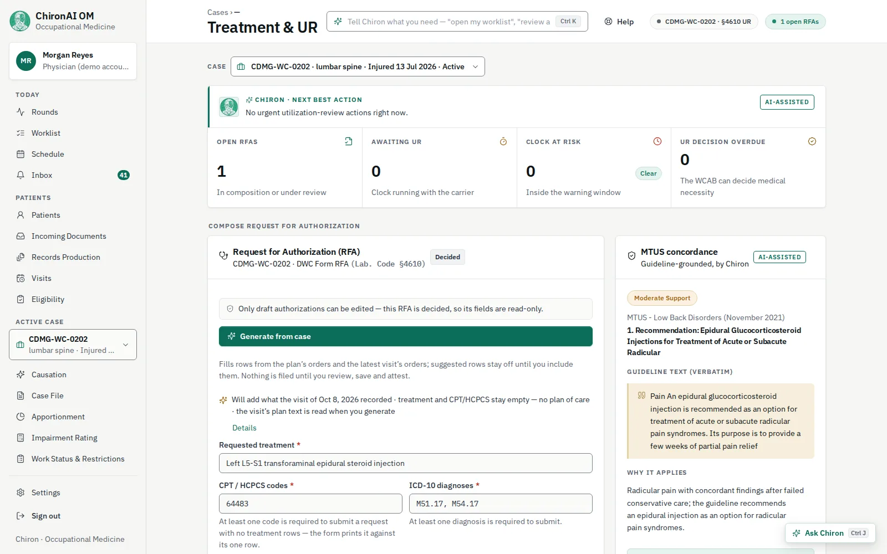887x554 pixels.
Task: Click the Help button
Action: [x=619, y=22]
